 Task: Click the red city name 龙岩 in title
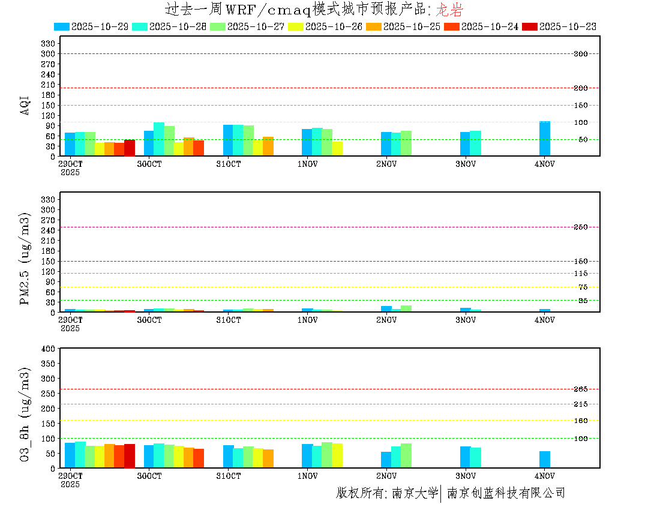(x=449, y=10)
